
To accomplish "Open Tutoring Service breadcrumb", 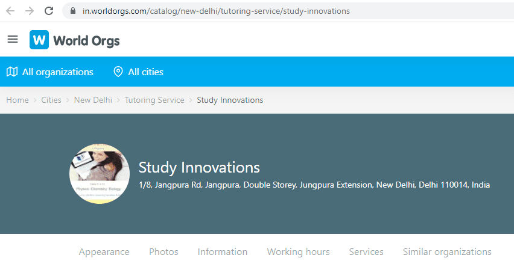I will point(154,100).
